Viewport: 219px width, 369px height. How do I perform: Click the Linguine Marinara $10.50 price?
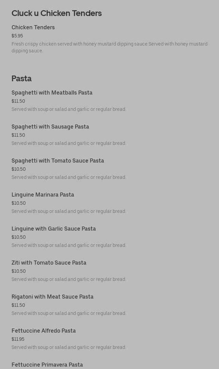point(19,203)
